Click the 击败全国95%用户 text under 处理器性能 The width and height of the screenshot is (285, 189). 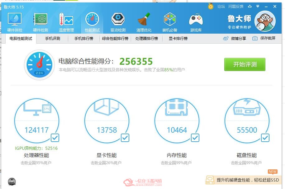(x=36, y=163)
